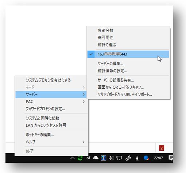Image resolution: width=186 pixels, height=173 pixels.
Task: Toggle LAN からのアクセスを許可 option
Action: pos(51,125)
